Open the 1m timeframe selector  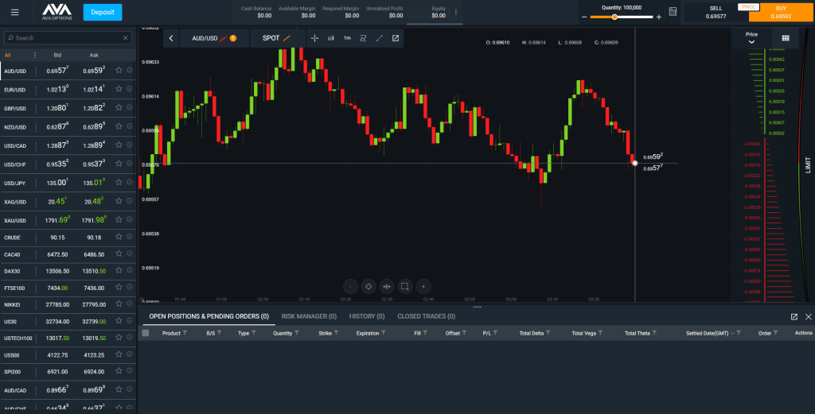(347, 38)
